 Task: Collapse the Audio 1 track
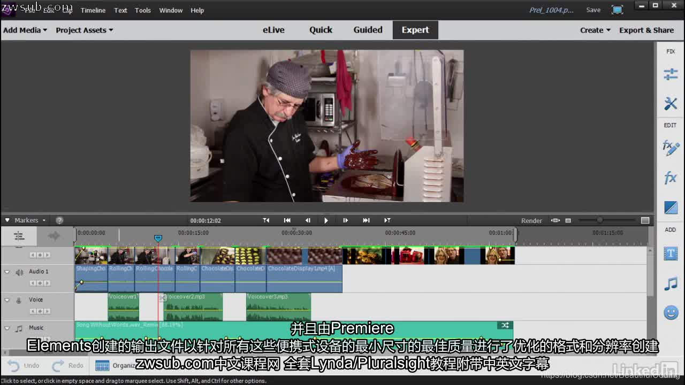7,272
